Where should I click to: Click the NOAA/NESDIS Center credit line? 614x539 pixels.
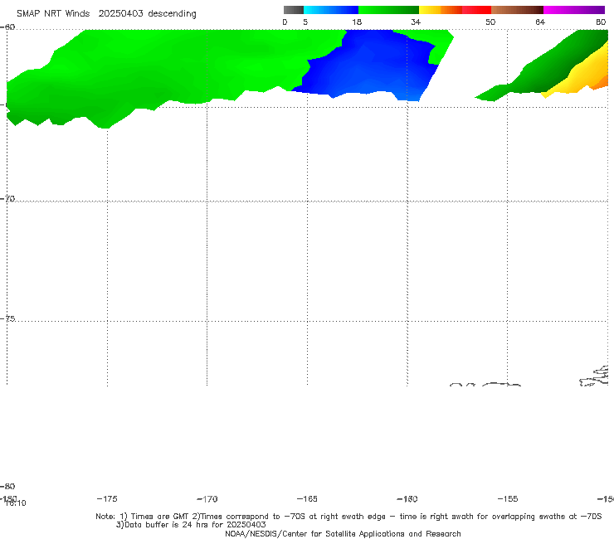pos(343,533)
